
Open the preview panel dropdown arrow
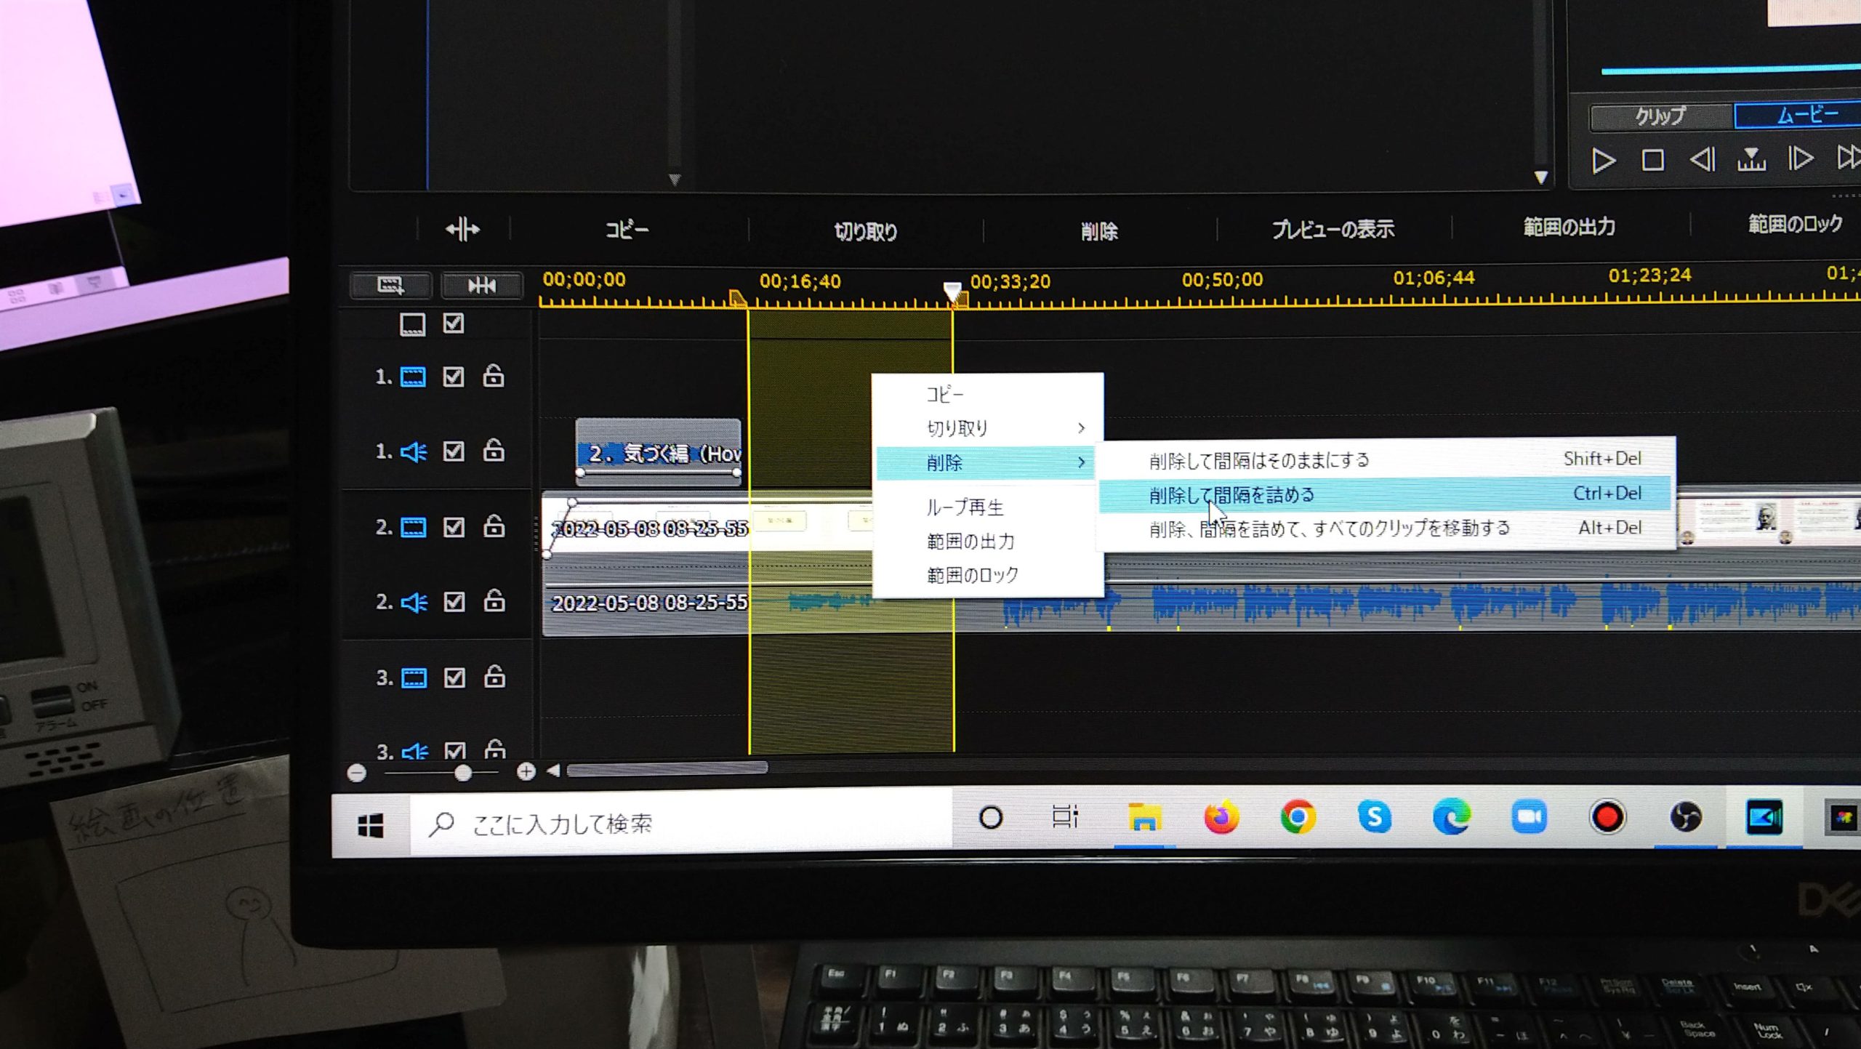pyautogui.click(x=1540, y=177)
